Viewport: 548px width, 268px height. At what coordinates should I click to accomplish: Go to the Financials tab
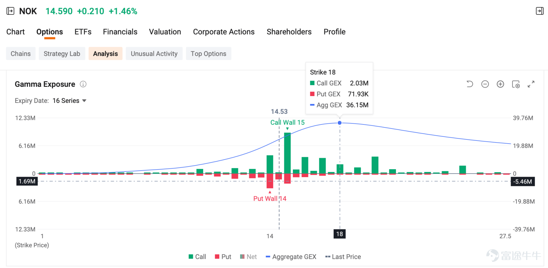pos(120,32)
